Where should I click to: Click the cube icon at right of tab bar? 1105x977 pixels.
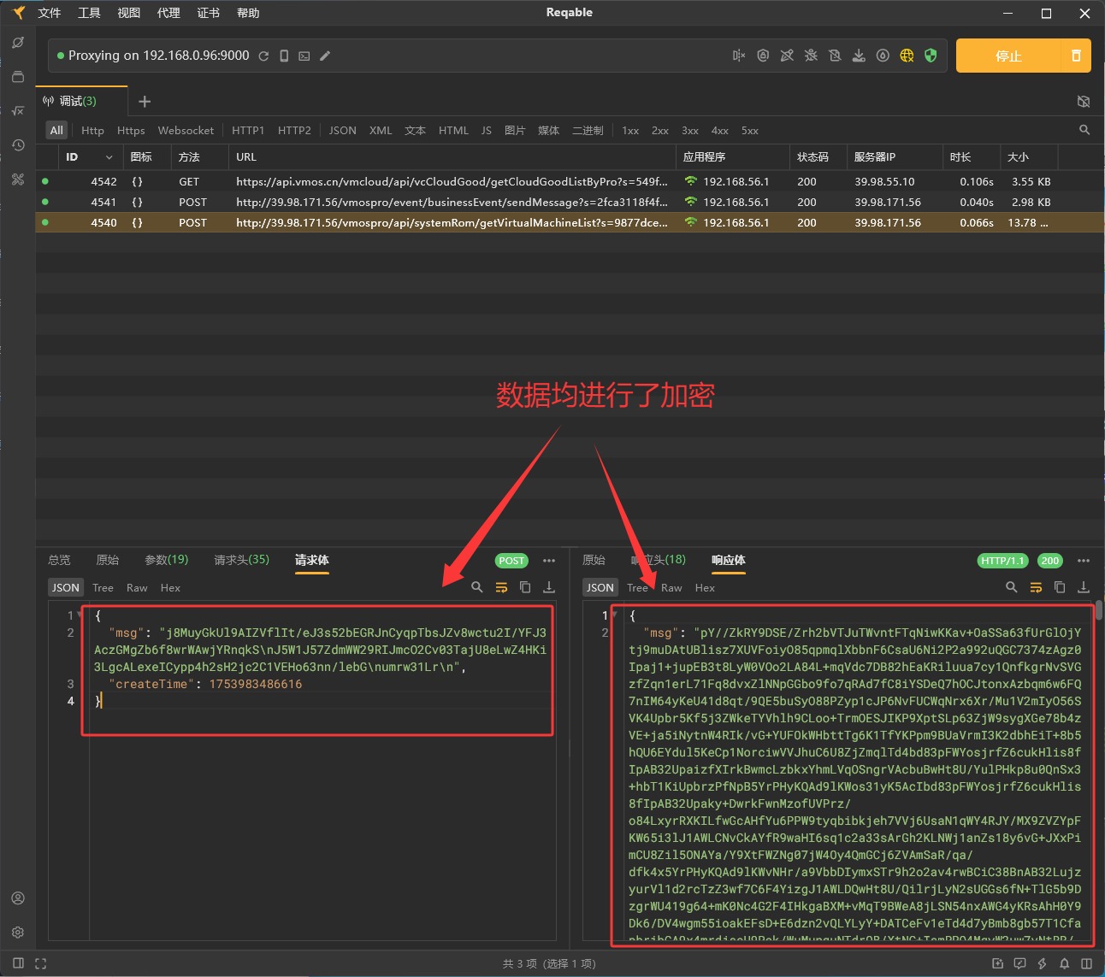pos(1084,101)
